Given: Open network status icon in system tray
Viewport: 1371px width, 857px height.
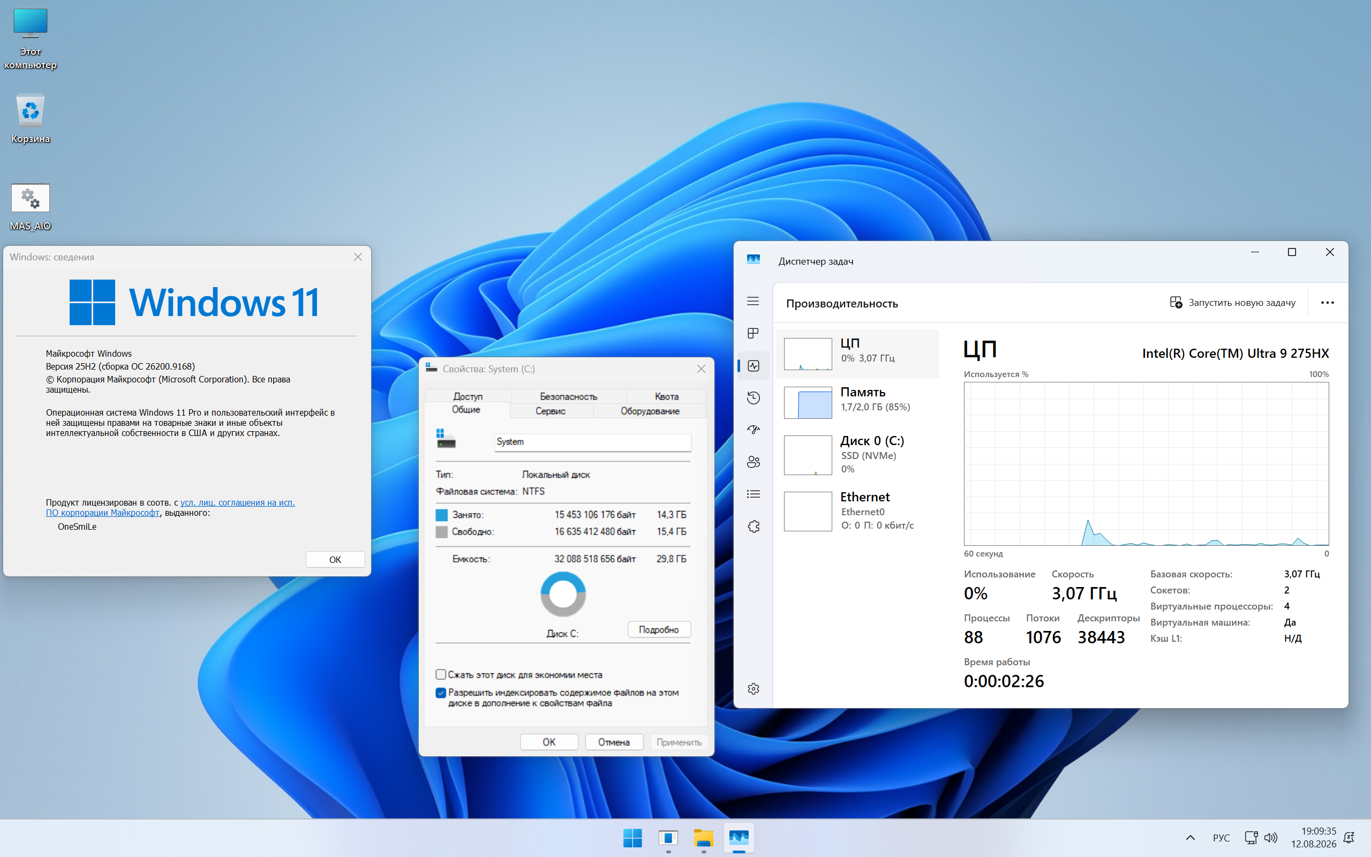Looking at the screenshot, I should tap(1251, 838).
